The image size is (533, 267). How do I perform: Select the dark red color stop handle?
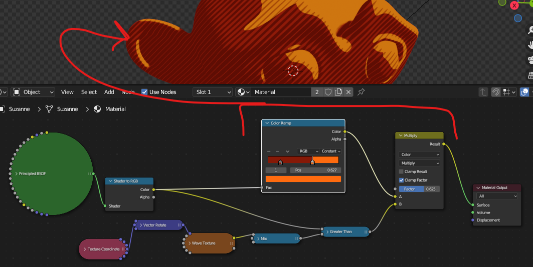(280, 162)
